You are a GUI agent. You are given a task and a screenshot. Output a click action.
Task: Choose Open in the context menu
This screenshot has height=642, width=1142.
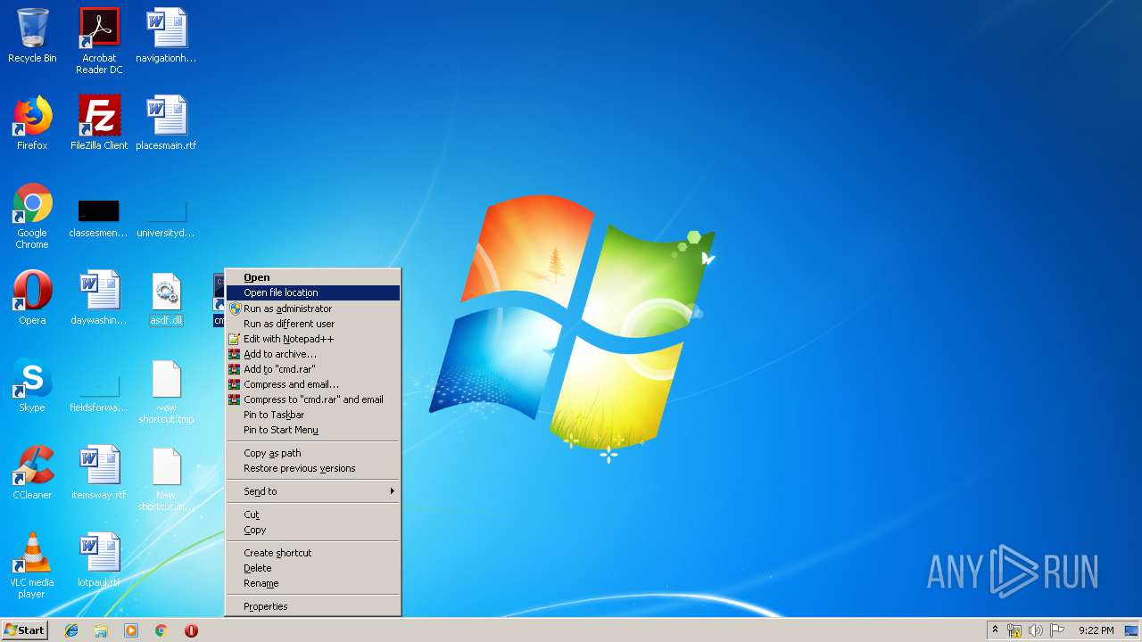(x=312, y=277)
